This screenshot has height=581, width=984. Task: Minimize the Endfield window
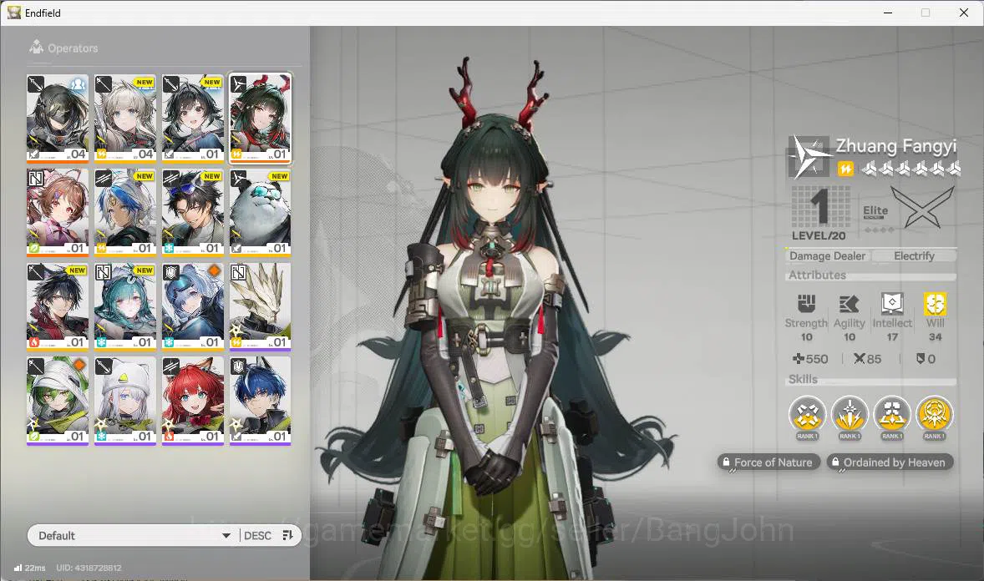point(888,13)
